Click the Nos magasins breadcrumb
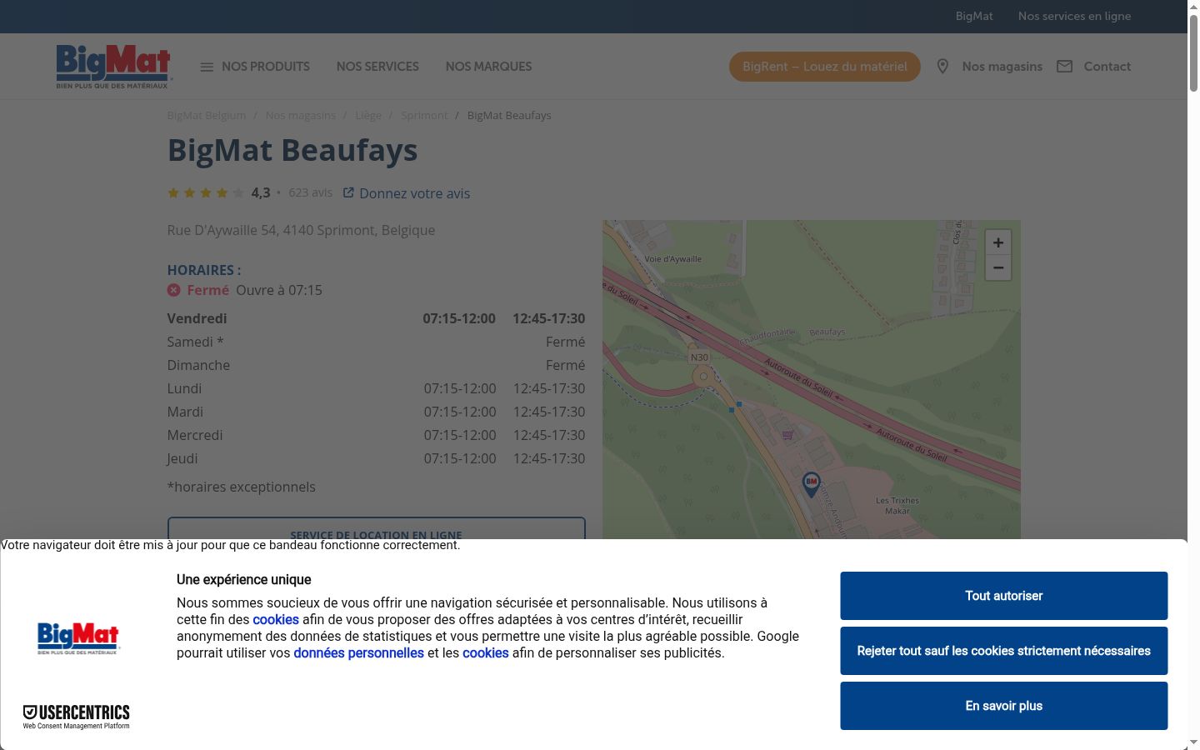The image size is (1200, 750). click(301, 115)
